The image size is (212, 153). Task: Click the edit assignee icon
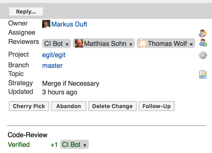[x=203, y=33]
